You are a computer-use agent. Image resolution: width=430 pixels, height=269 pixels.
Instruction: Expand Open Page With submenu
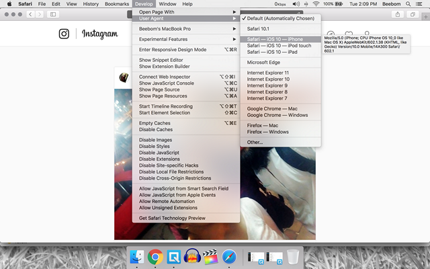click(186, 12)
